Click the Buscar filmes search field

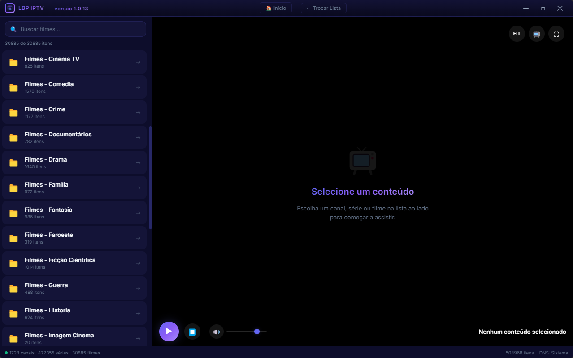pos(75,29)
